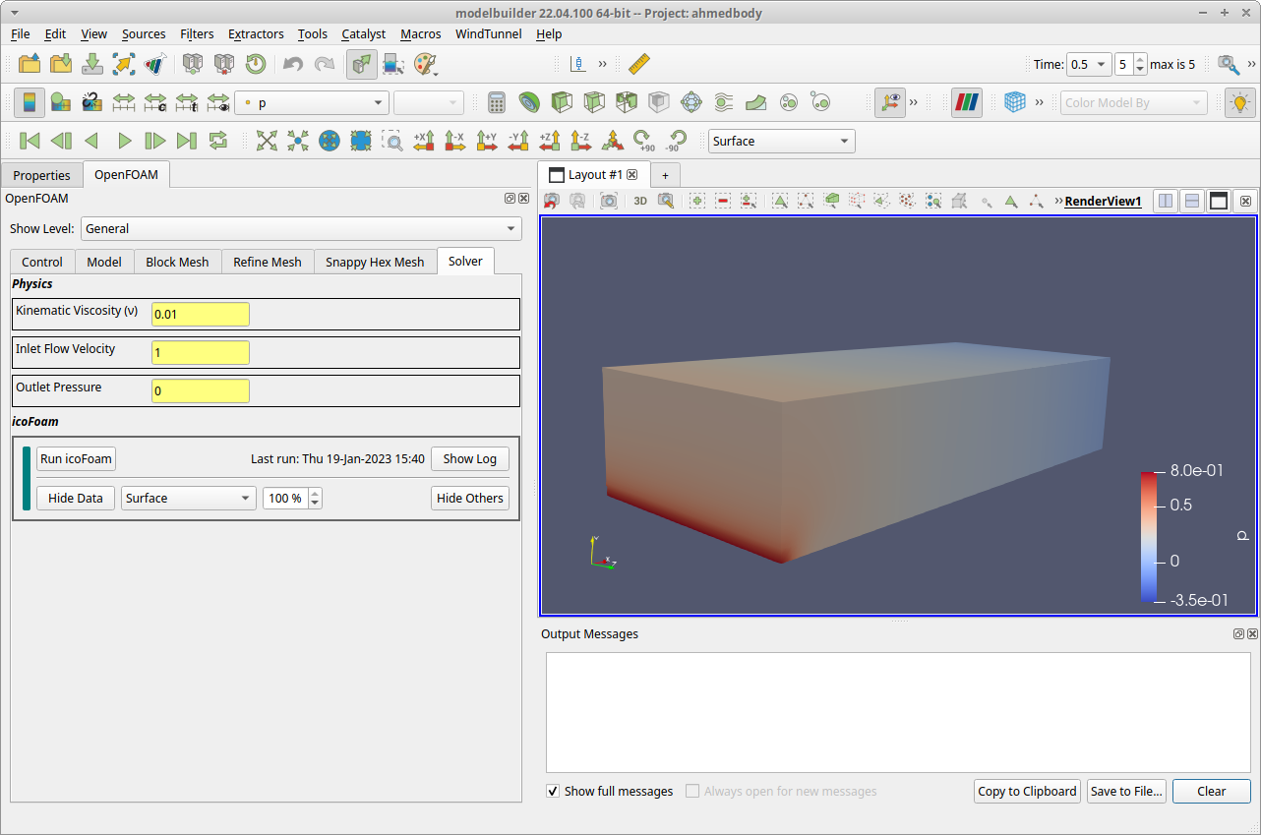Click the render view camera undo icon

tap(552, 201)
